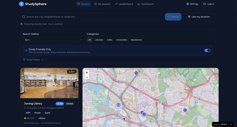Image resolution: width=237 pixels, height=127 pixels.
Task: Focus the city or landmark search field
Action: 92,17
